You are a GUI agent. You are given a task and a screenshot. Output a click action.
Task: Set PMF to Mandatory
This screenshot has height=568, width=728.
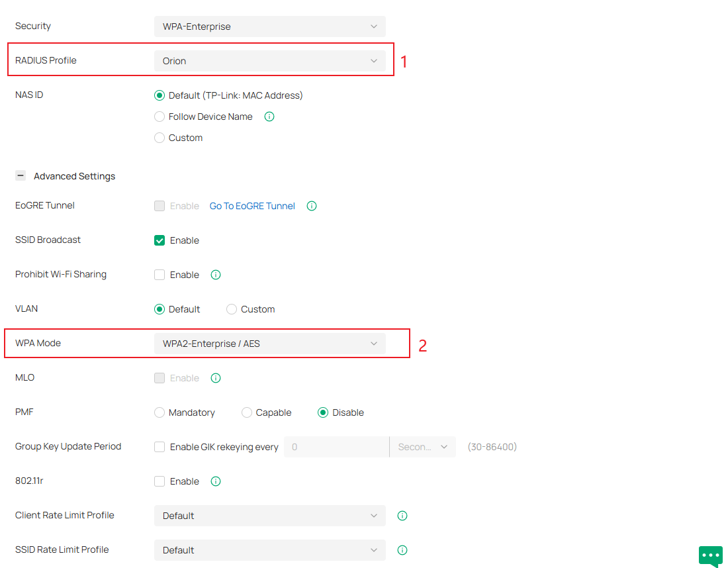[159, 412]
